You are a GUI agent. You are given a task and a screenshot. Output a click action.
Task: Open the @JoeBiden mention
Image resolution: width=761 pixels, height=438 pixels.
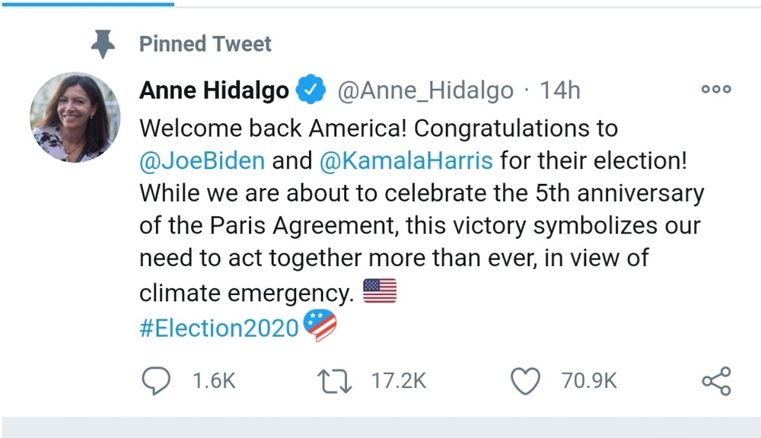[x=202, y=160]
